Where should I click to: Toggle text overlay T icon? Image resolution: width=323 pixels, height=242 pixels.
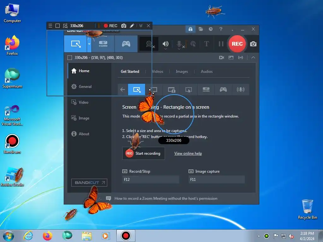coord(206,44)
